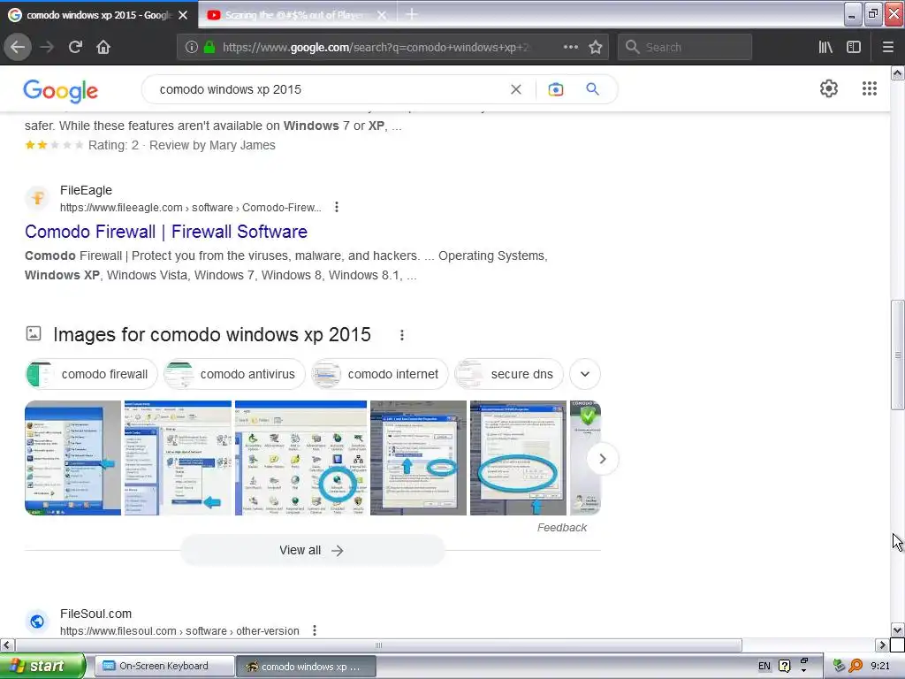Viewport: 905px width, 679px height.
Task: Open the Comodo Firewall | Firewall Software link
Action: [x=166, y=232]
